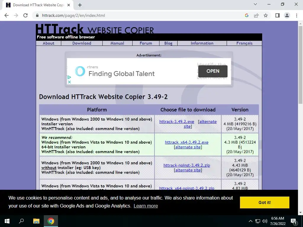303x227 pixels.
Task: Click the page vertical scrollbar thumb
Action: click(300, 65)
